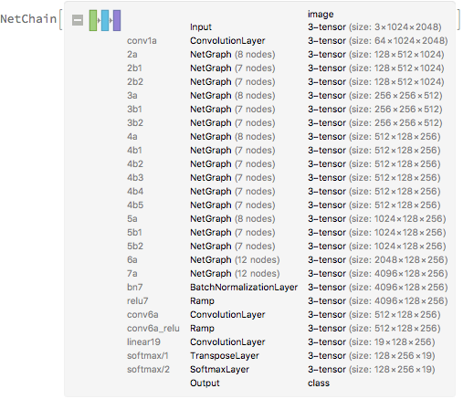The height and width of the screenshot is (399, 463).
Task: Open the 2a NetGraph (8 nodes) entry
Action: 287,55
